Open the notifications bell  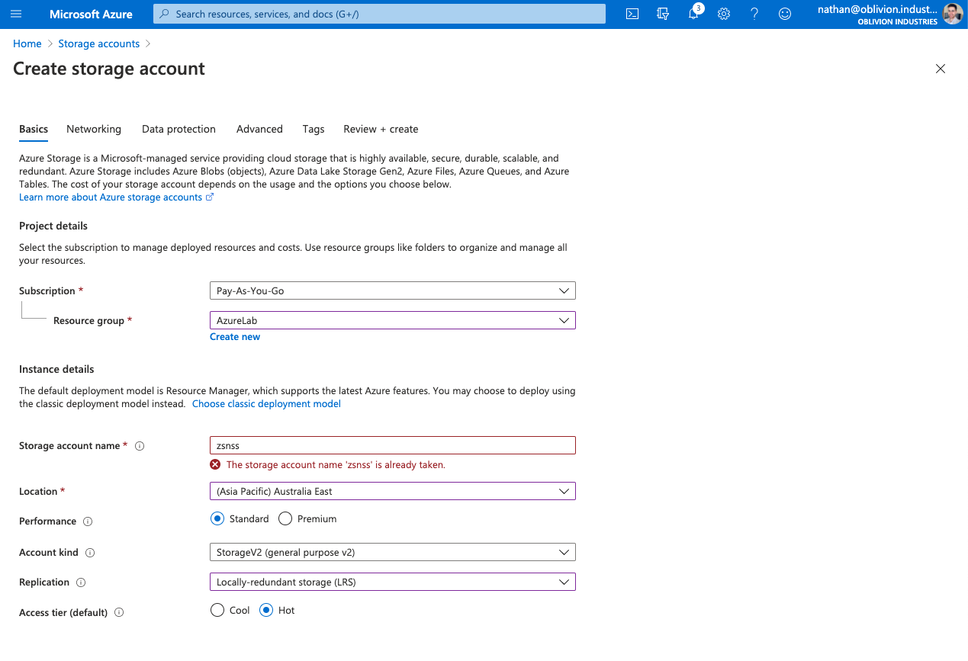point(693,14)
